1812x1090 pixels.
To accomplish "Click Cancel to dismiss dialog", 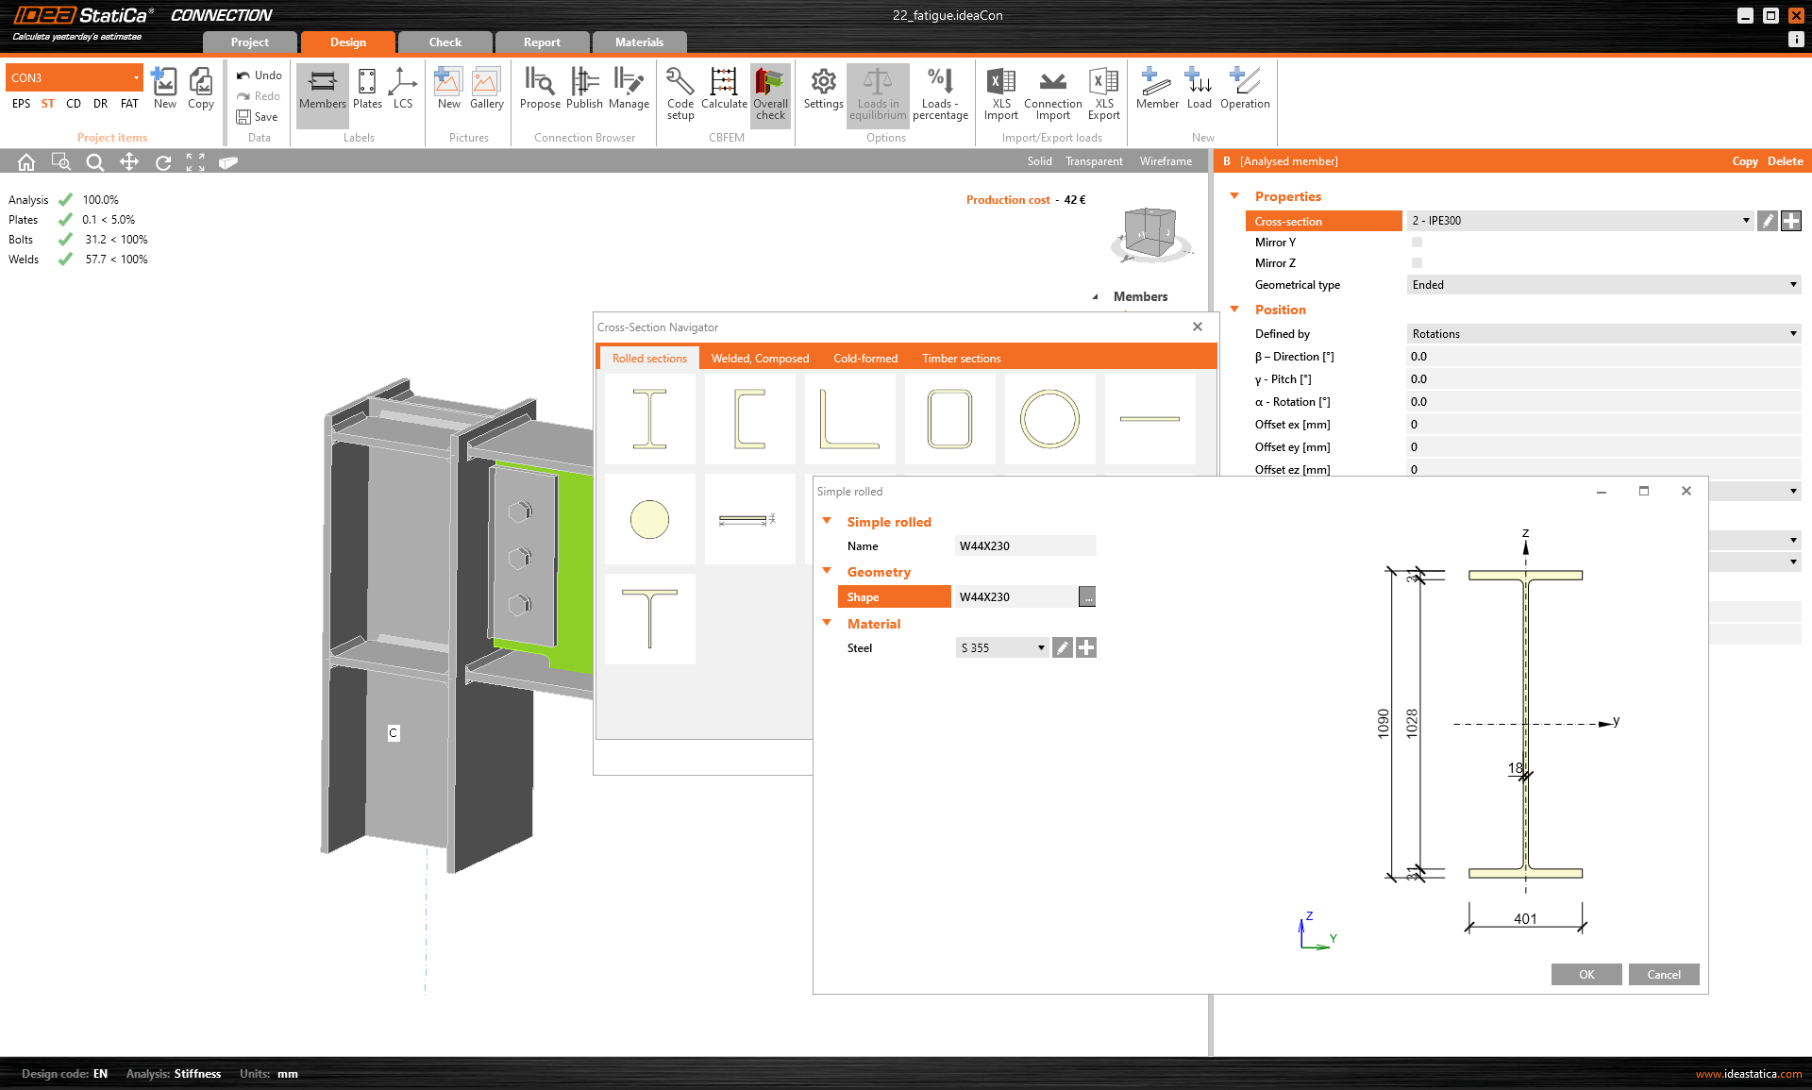I will (1665, 974).
